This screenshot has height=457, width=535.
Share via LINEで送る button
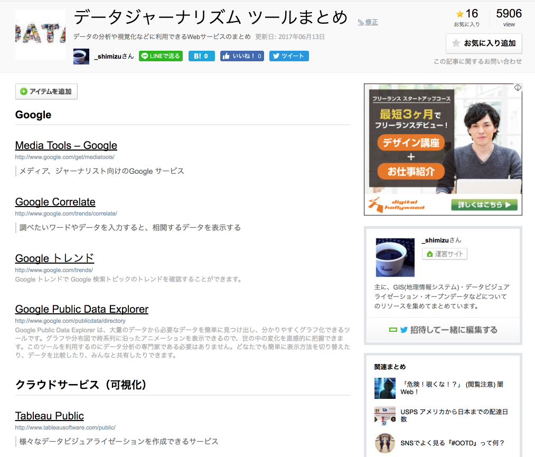click(x=161, y=56)
